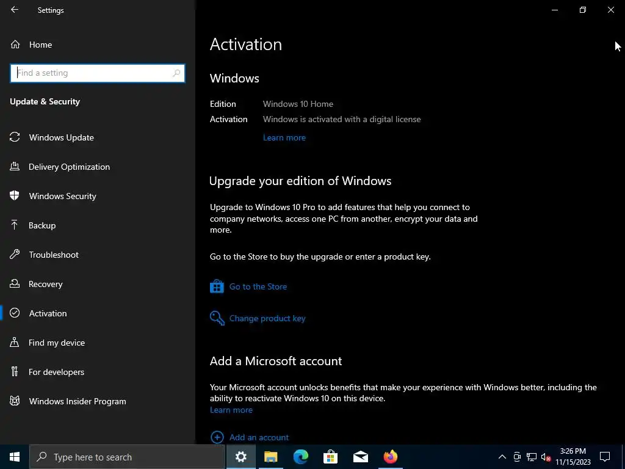This screenshot has height=469, width=625.
Task: Open the notification Action Center
Action: (x=605, y=457)
